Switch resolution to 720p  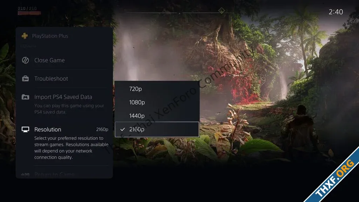click(157, 89)
